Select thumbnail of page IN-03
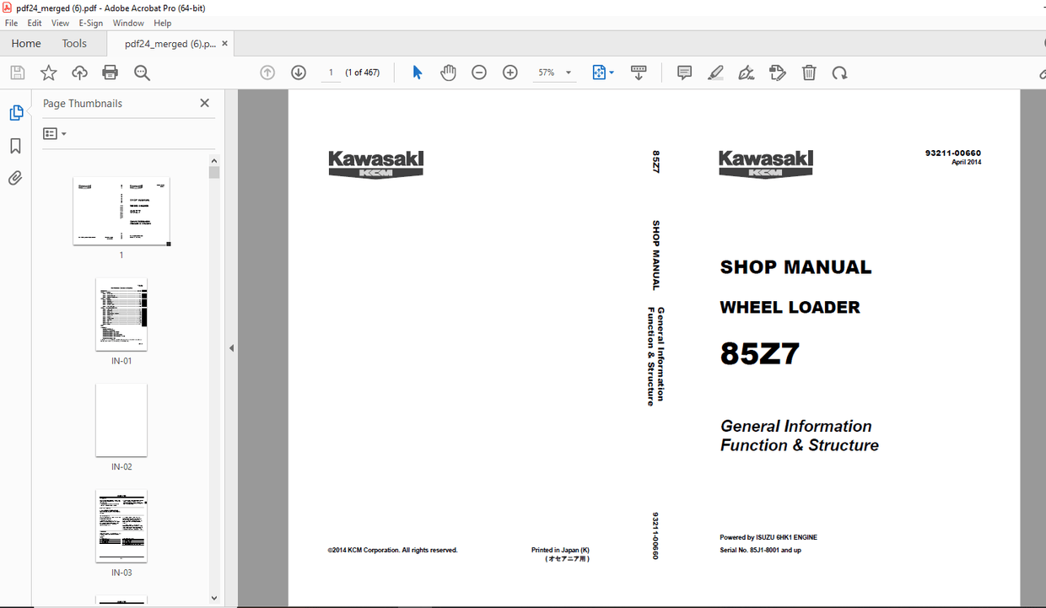 coord(121,526)
